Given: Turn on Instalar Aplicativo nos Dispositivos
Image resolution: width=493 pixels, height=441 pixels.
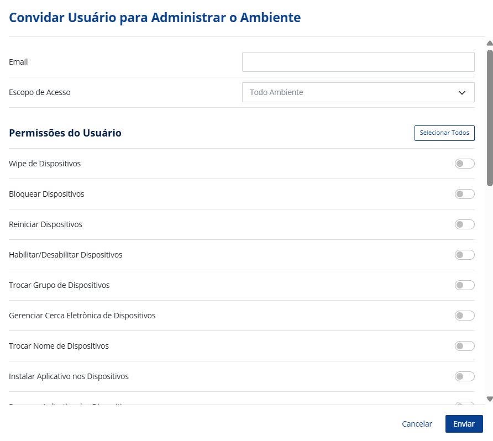Looking at the screenshot, I should tap(464, 376).
